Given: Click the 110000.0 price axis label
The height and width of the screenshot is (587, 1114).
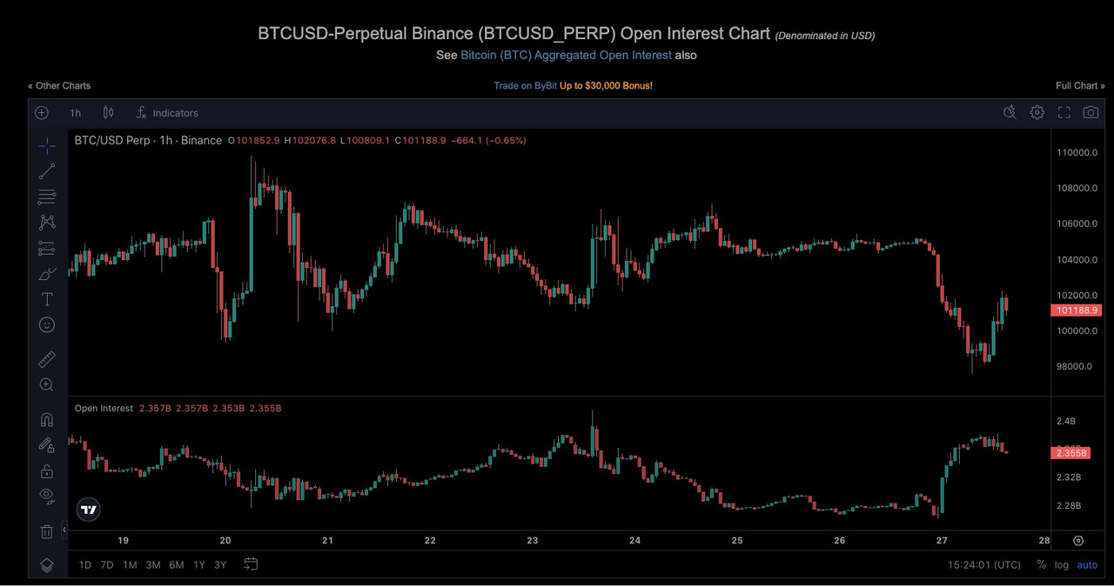Looking at the screenshot, I should (x=1076, y=153).
